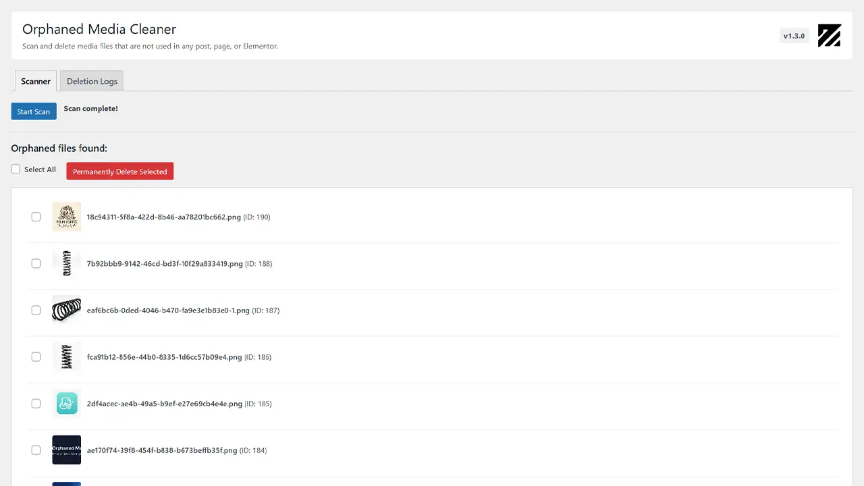The image size is (864, 486).
Task: Click the coiled spring thumbnail for ID 187
Action: click(x=67, y=310)
